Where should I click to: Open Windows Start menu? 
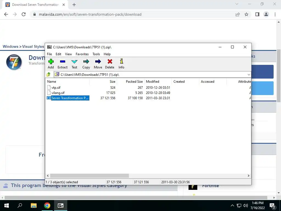(7, 206)
